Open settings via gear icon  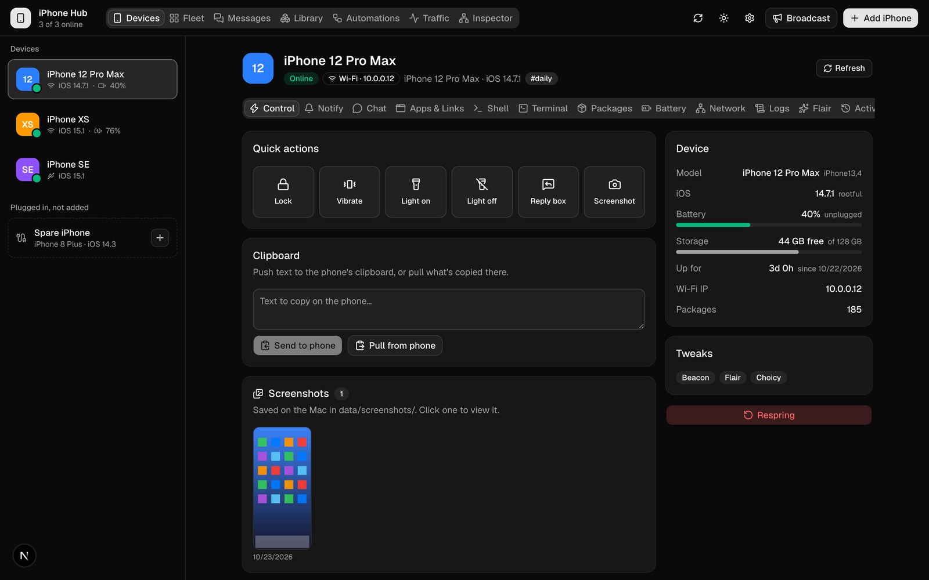pyautogui.click(x=750, y=18)
